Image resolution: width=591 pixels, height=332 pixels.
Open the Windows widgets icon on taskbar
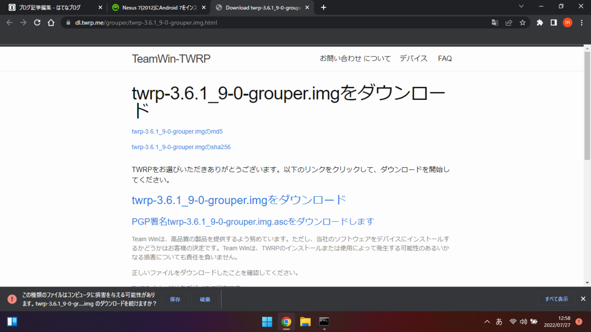tap(12, 322)
